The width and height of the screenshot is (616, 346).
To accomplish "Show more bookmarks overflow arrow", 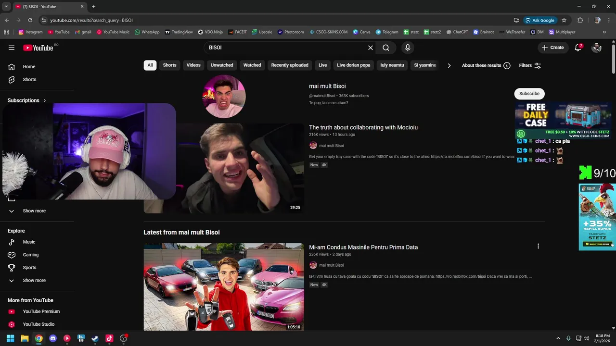I will [x=604, y=32].
